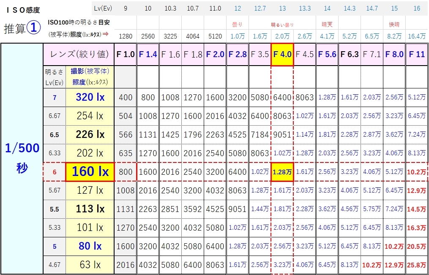Select the 8.2万 illuminance value in the top row

pos(394,36)
